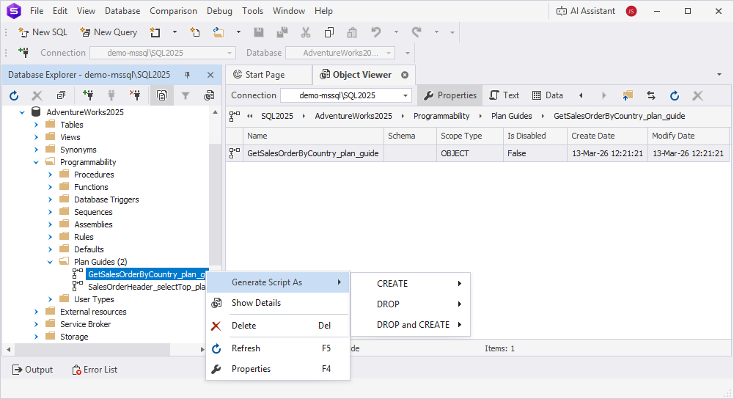The height and width of the screenshot is (399, 734).
Task: Open the Database menu
Action: coord(122,11)
